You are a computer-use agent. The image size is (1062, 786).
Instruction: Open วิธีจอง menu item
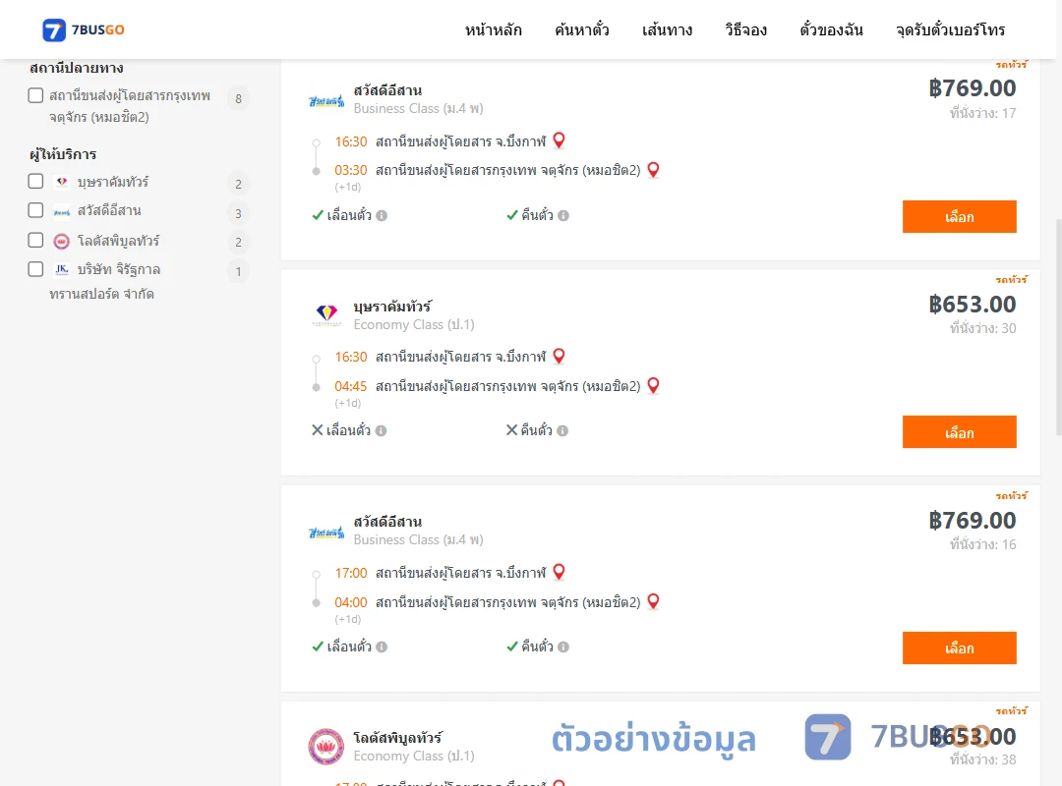[745, 29]
